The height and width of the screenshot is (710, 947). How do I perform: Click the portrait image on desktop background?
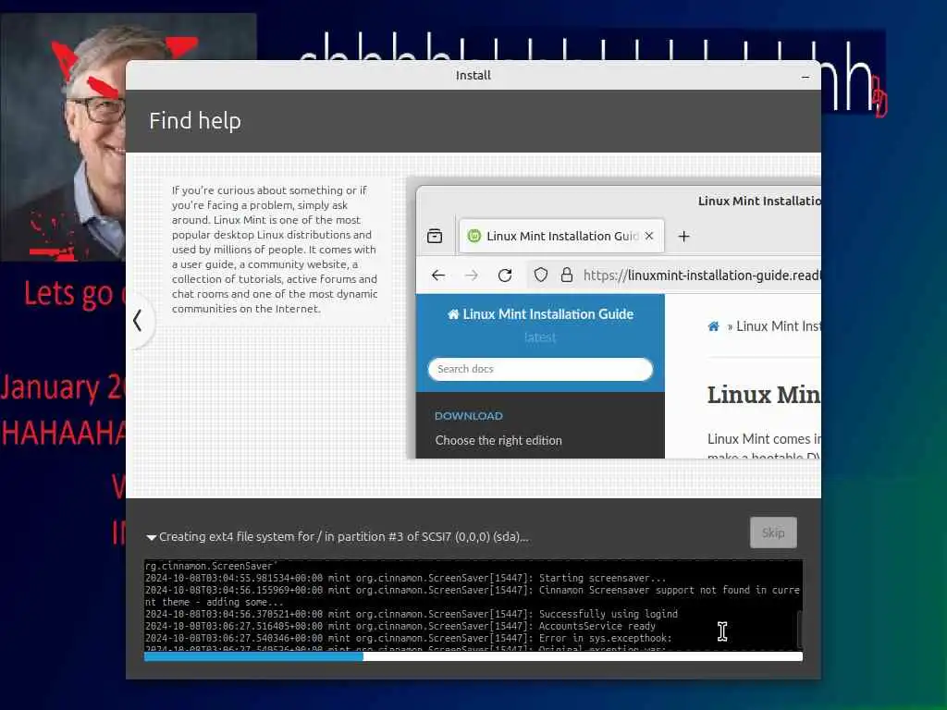[64, 139]
